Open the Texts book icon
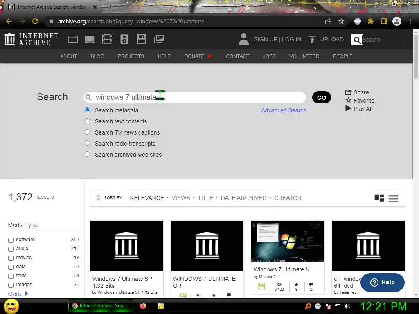The width and height of the screenshot is (419, 314). [x=90, y=39]
